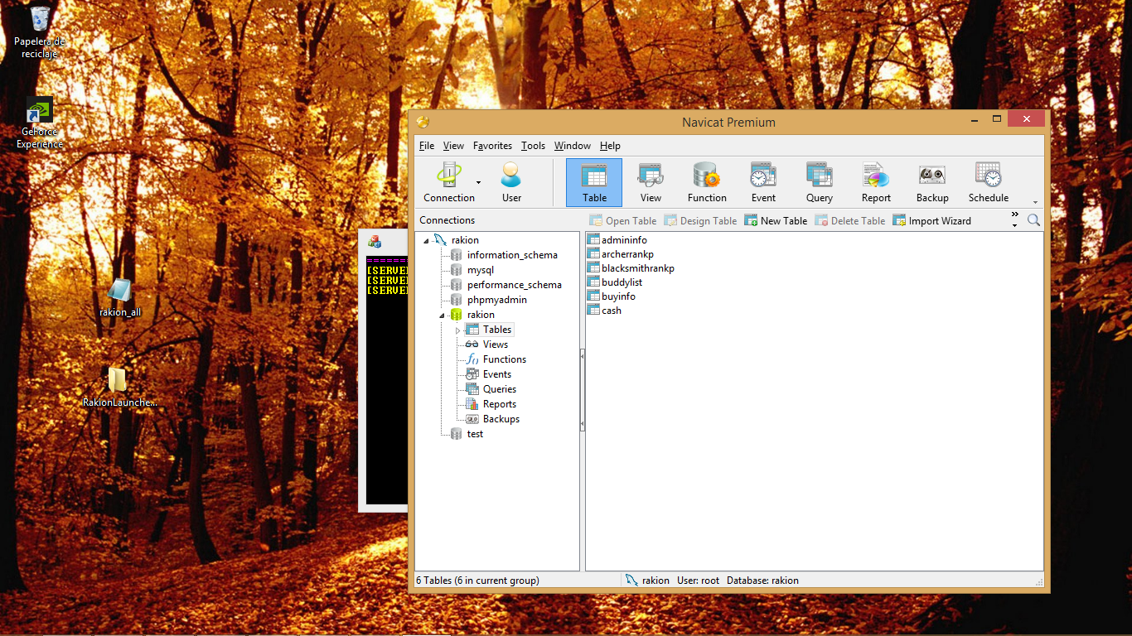Select the Papelera de reciclaje desktop icon
Screen dimensions: 1132x636
point(39,31)
